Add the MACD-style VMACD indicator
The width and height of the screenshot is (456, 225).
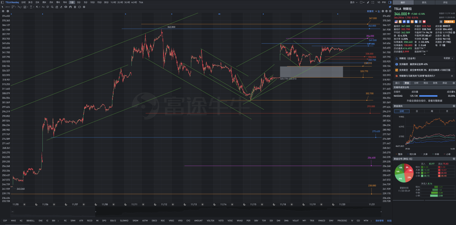coord(321,221)
